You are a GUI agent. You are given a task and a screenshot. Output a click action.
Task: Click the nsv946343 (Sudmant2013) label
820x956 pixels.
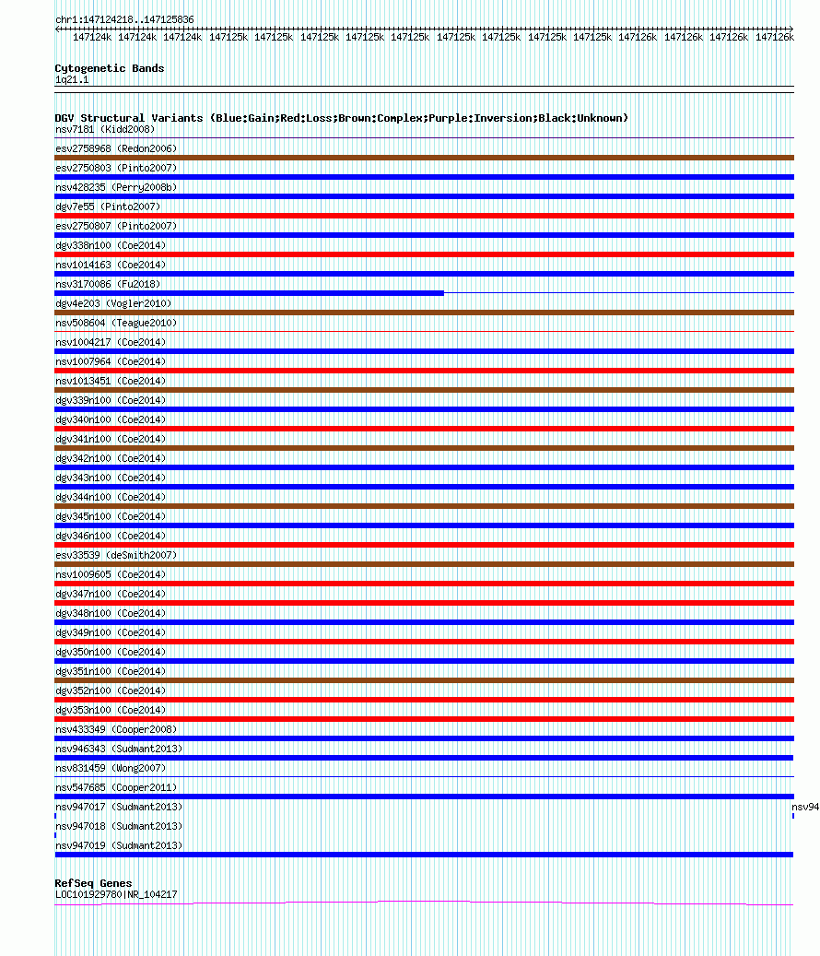click(x=119, y=749)
